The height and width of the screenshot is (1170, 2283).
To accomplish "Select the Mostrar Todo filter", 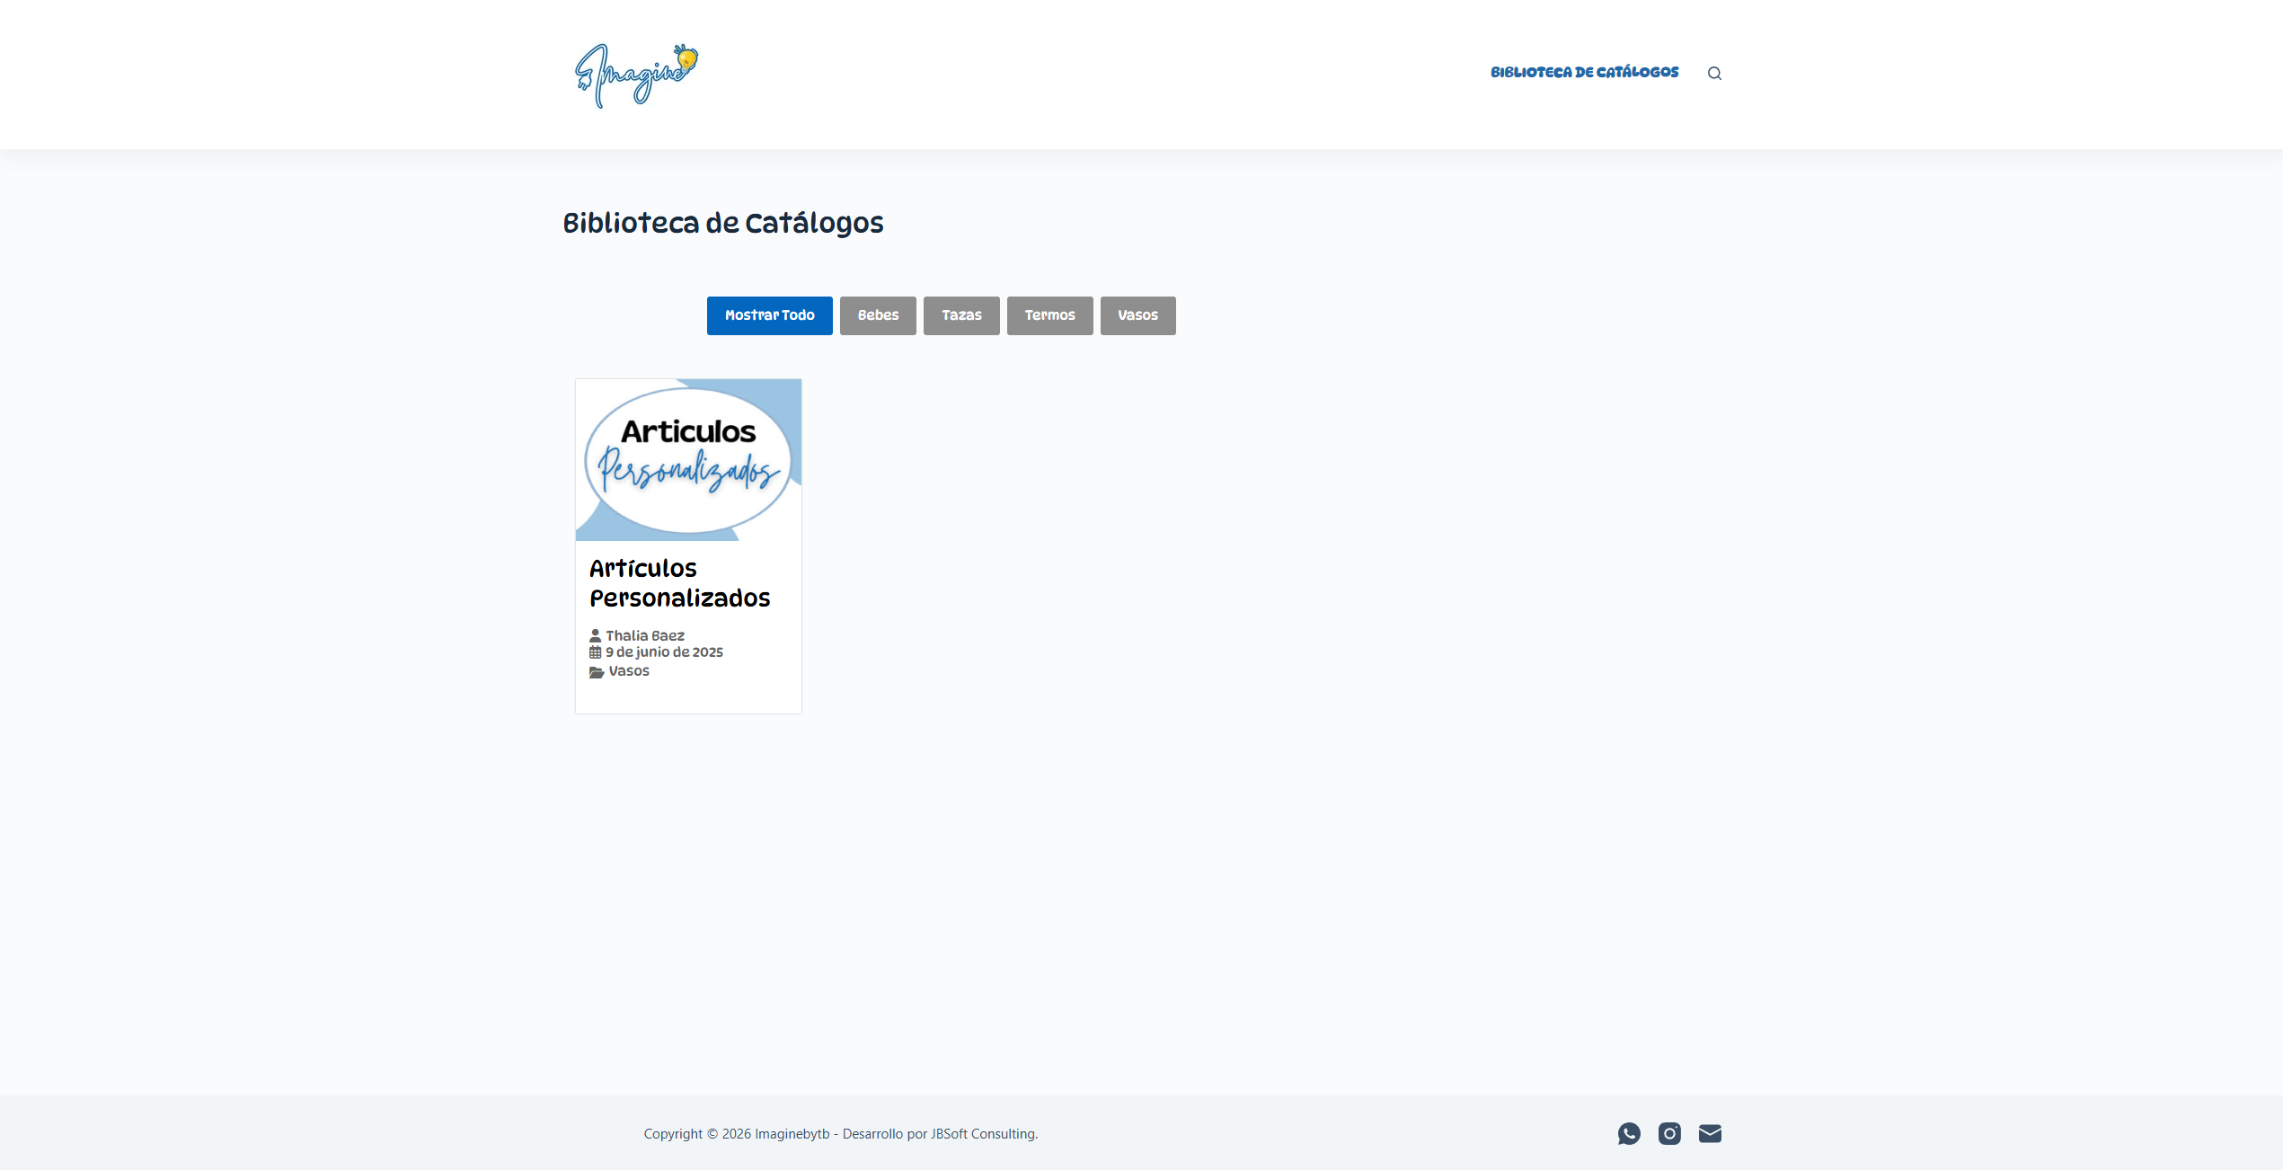I will (769, 315).
